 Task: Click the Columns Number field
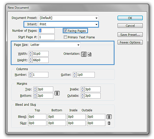point(40,75)
